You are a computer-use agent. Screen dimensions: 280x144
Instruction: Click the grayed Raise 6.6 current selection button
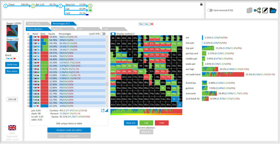pyautogui.click(x=146, y=132)
